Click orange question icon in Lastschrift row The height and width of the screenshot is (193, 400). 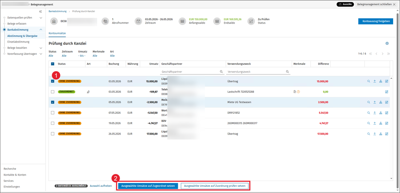299,92
